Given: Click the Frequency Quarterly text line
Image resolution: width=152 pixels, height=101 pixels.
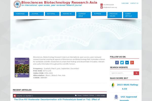Looking at the screenshot, I should [x=56, y=68].
